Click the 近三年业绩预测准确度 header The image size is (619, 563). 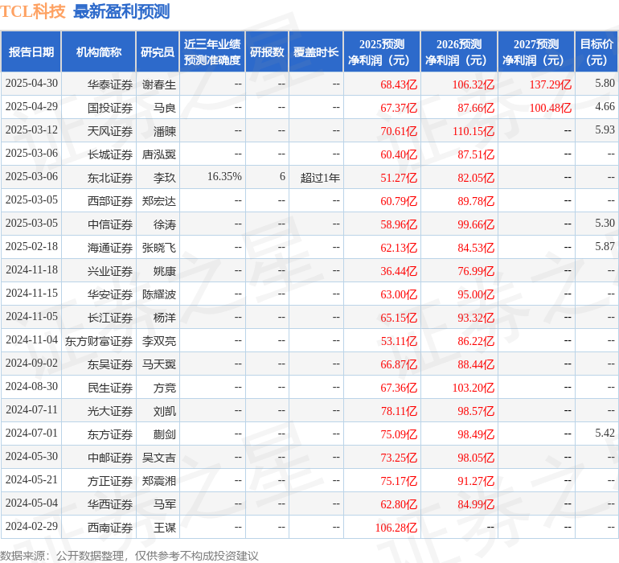(x=212, y=51)
